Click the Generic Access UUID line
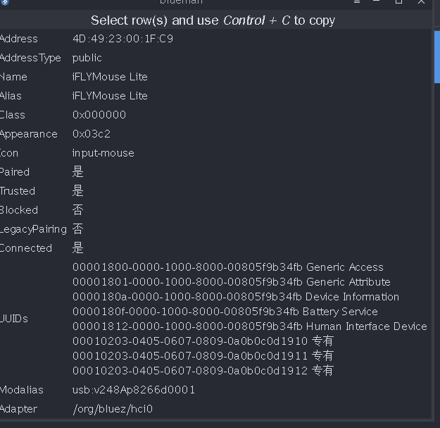 (228, 267)
